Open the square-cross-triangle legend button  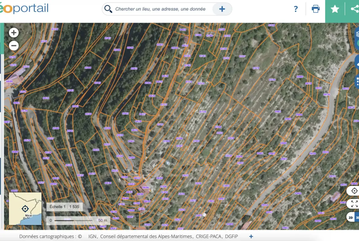pyautogui.click(x=357, y=81)
